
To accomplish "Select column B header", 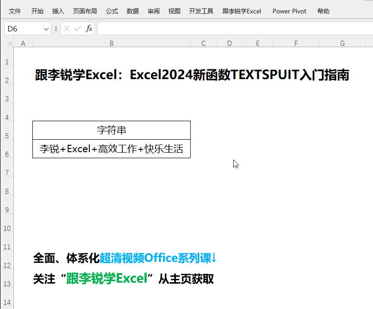I will point(112,43).
